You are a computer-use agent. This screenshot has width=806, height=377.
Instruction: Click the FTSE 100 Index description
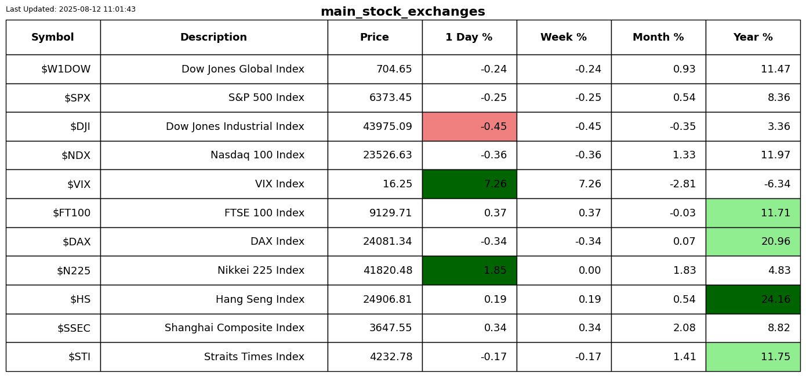click(x=264, y=213)
